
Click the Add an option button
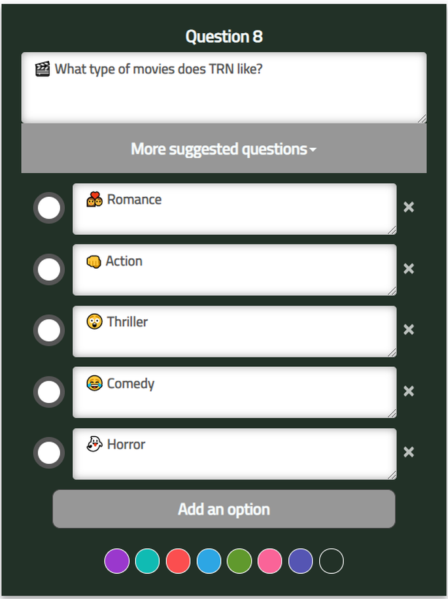click(x=224, y=509)
